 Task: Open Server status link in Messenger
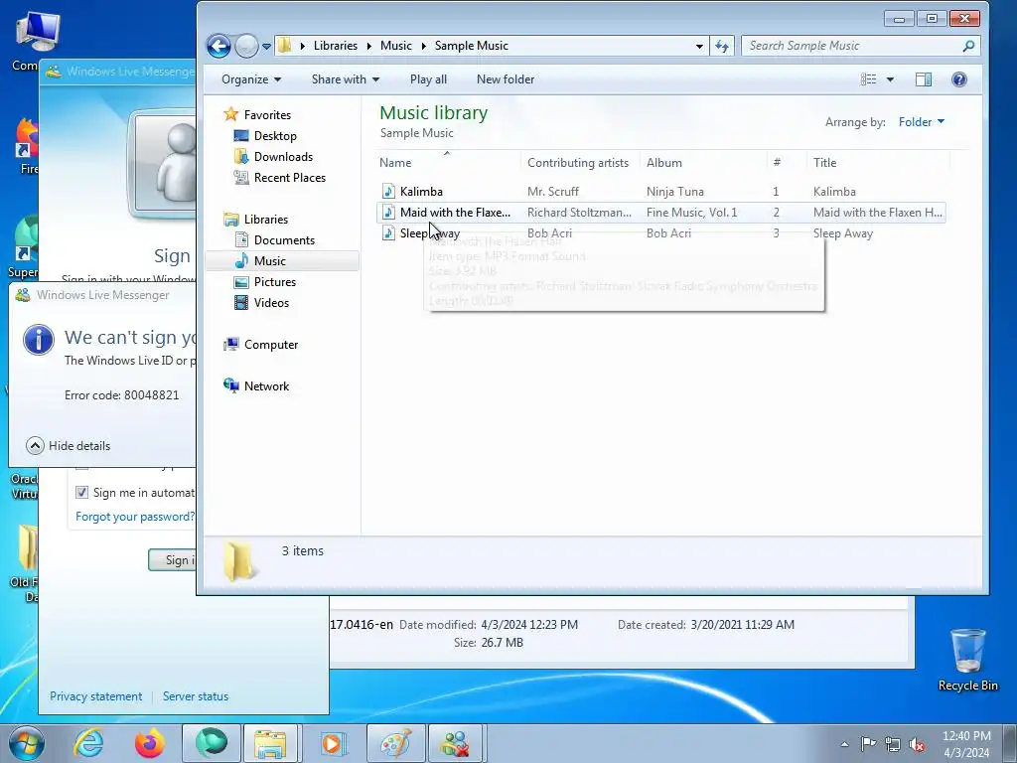(x=196, y=696)
